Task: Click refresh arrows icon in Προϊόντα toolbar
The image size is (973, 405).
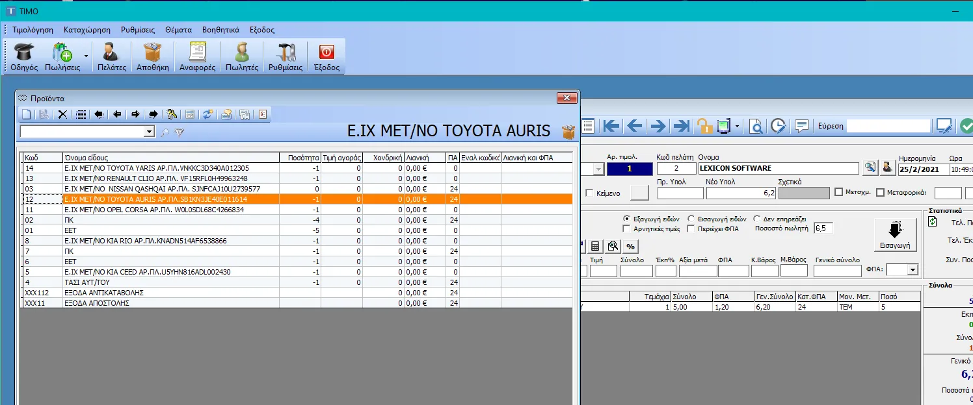Action: coord(208,114)
